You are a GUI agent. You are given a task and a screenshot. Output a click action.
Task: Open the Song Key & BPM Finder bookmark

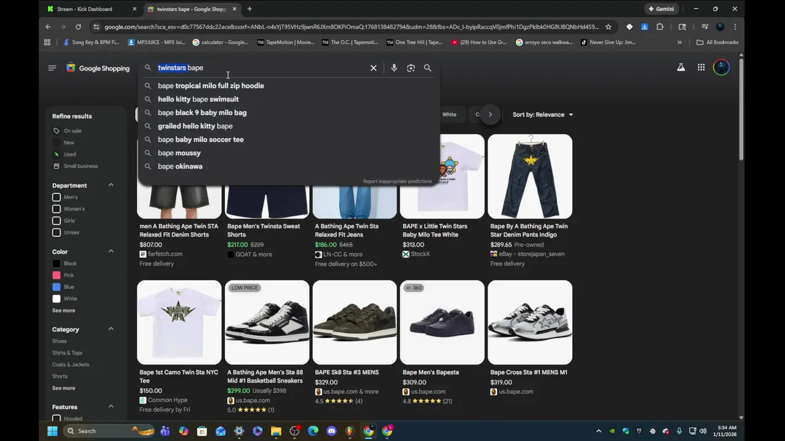pos(92,42)
